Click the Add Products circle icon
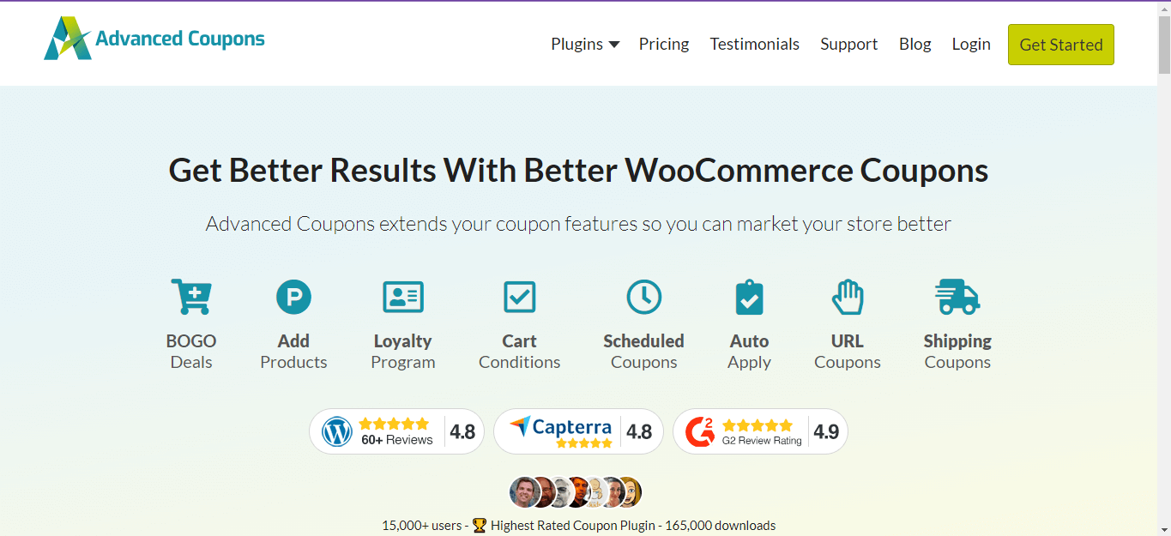Screen dimensions: 1171x536 pyautogui.click(x=293, y=297)
